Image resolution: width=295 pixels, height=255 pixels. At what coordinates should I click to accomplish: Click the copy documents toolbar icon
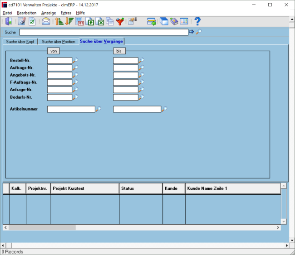(x=110, y=21)
